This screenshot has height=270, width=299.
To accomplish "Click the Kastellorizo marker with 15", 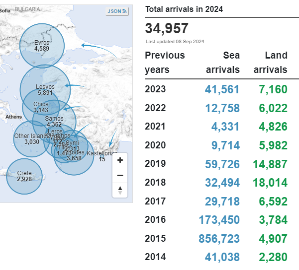I will click(x=102, y=156).
